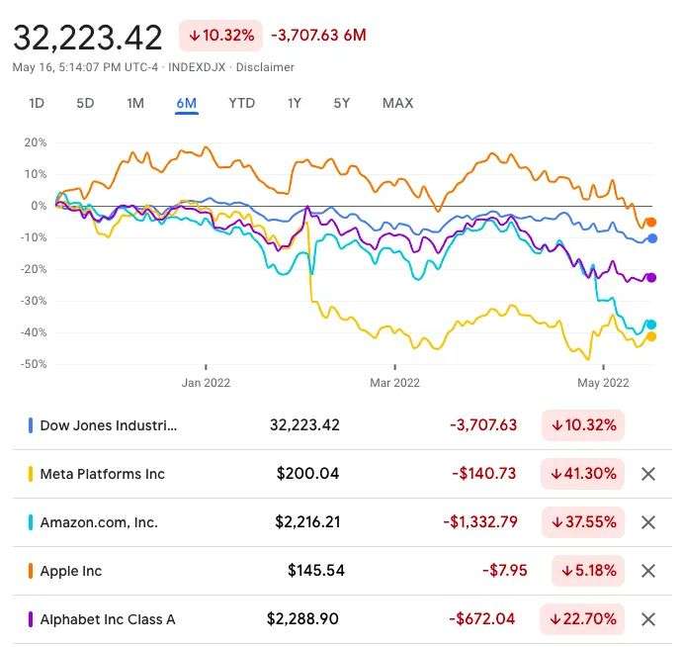Select the 1M time range tab
This screenshot has height=647, width=682.
(x=135, y=103)
